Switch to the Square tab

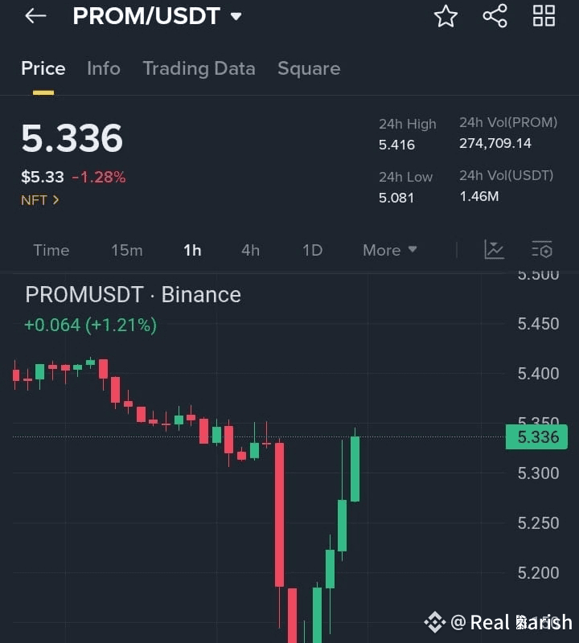[309, 68]
